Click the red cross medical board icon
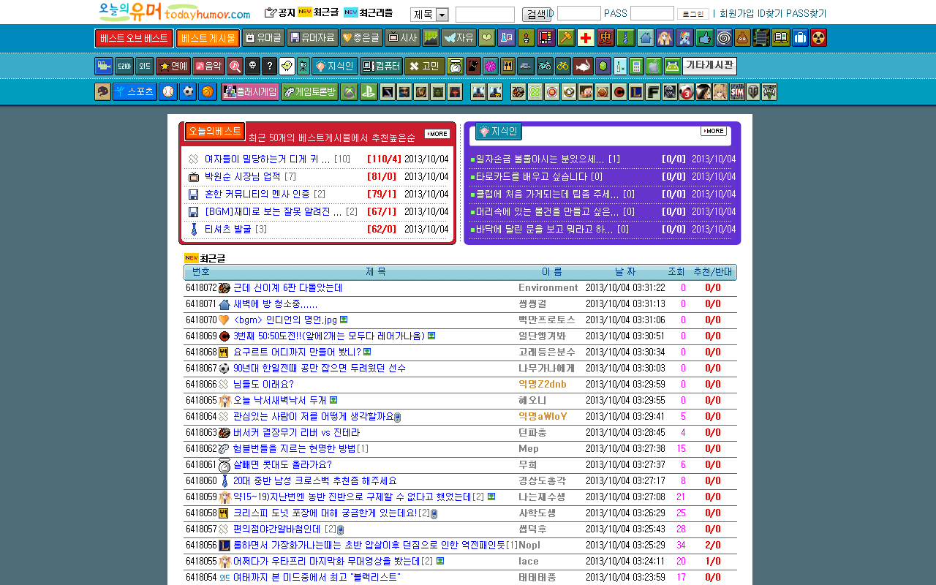 pyautogui.click(x=585, y=38)
